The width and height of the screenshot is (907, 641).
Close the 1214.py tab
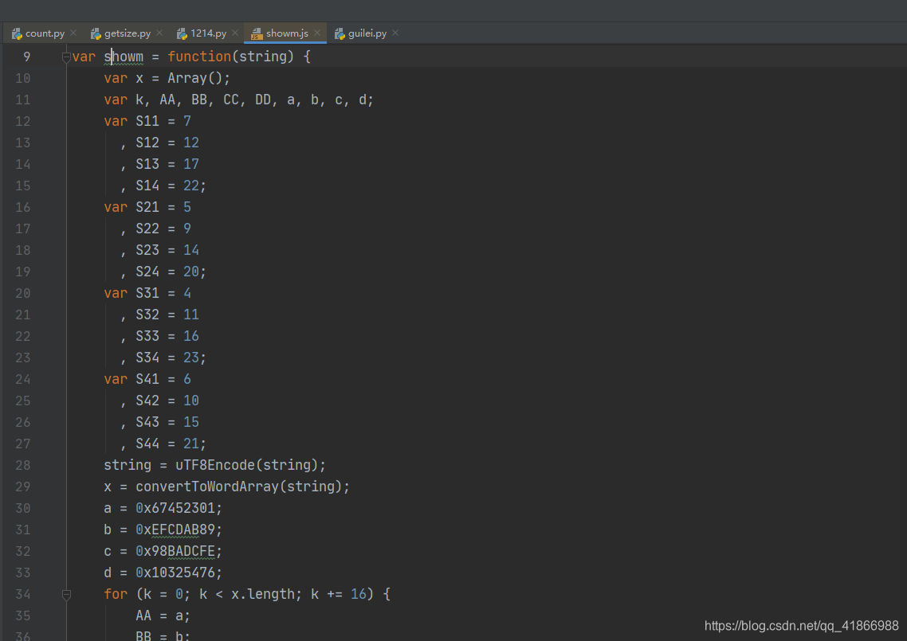[x=235, y=33]
